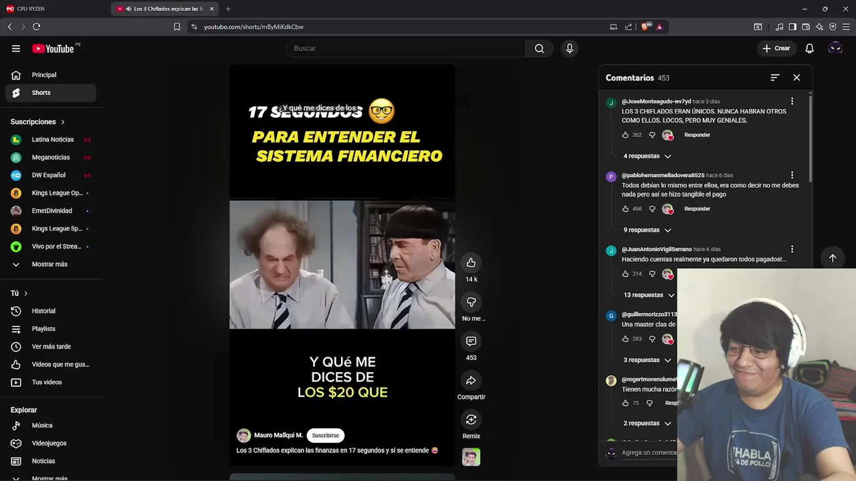
Task: Open a new browser tab
Action: click(228, 9)
